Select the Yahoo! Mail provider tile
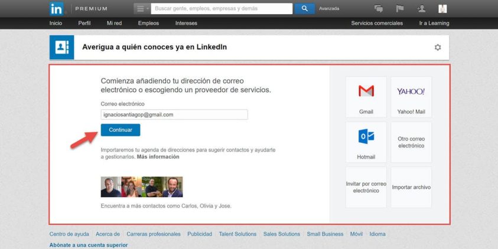The height and width of the screenshot is (249, 498). pos(411,97)
